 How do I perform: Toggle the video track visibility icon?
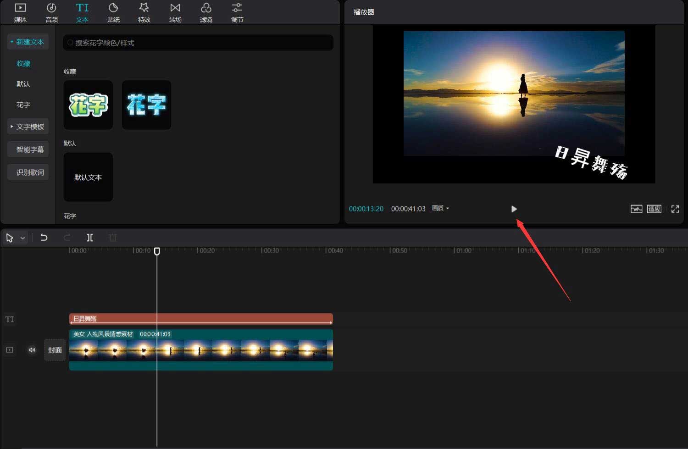pyautogui.click(x=10, y=350)
